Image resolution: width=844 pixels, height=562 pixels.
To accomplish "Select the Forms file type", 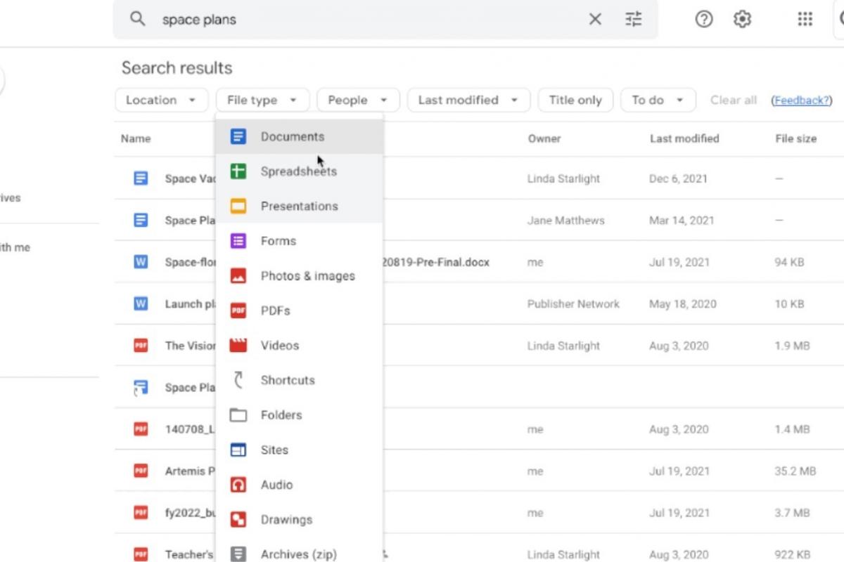I will [x=279, y=240].
